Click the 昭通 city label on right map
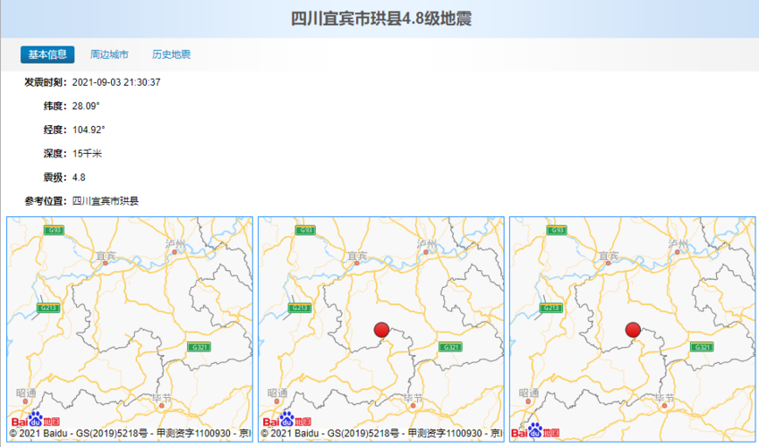This screenshot has height=447, width=759. pyautogui.click(x=529, y=392)
